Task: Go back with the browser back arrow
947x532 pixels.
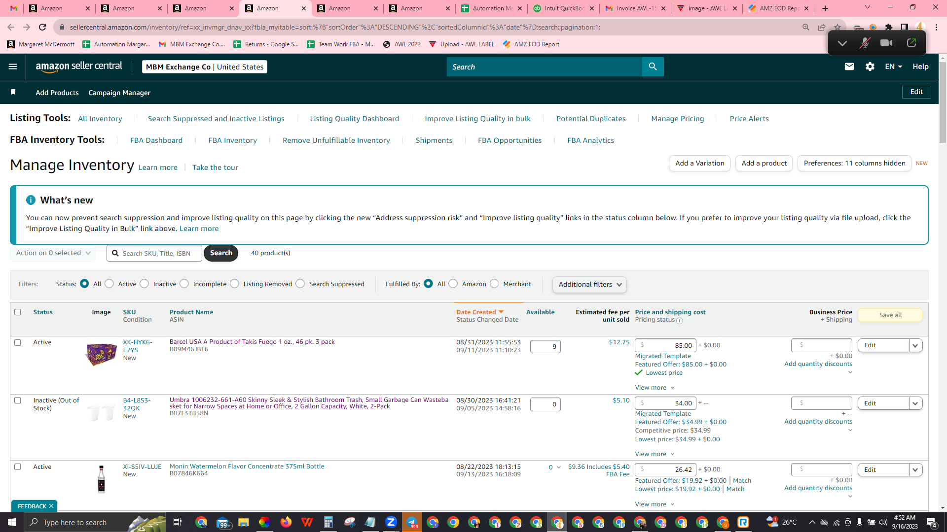Action: pyautogui.click(x=11, y=27)
